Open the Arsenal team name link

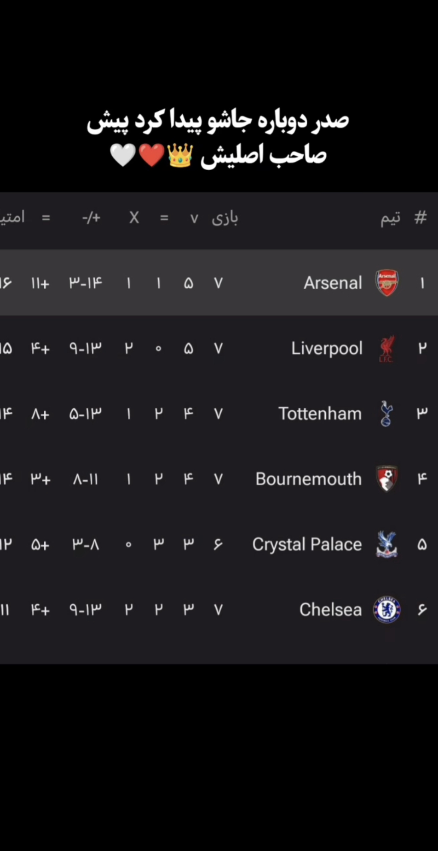[333, 283]
